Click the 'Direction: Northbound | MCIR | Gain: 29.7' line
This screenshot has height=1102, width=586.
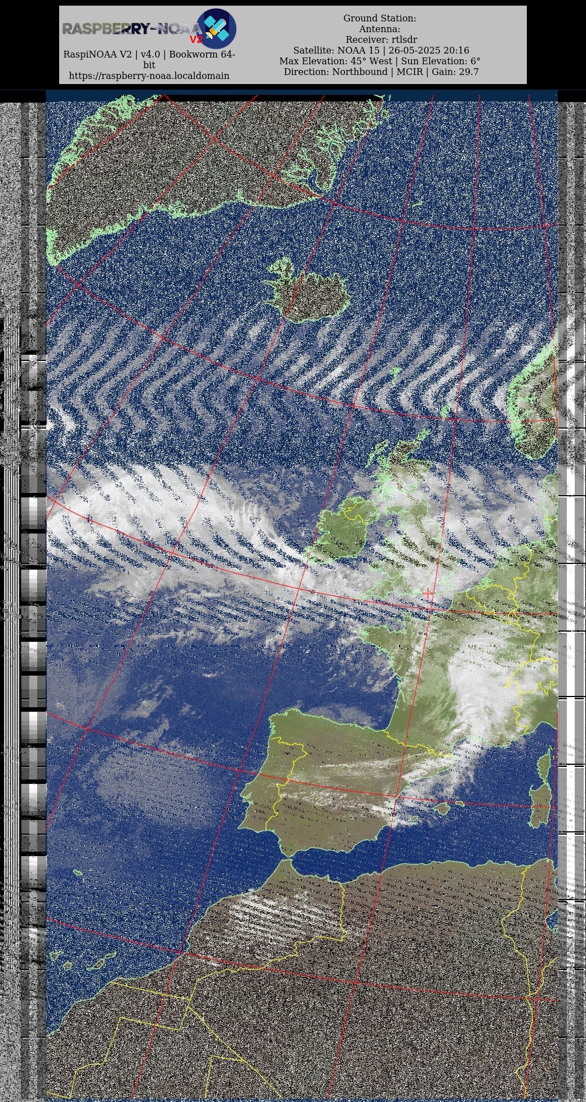381,72
